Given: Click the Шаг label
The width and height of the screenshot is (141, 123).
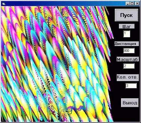Looking at the screenshot, I should pyautogui.click(x=127, y=26).
